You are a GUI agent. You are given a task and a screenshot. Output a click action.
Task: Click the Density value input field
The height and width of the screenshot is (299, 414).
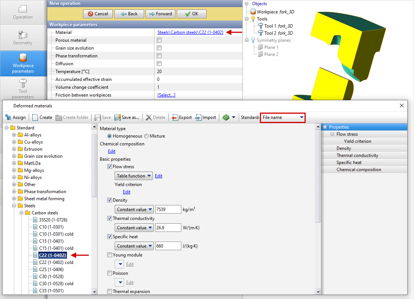click(168, 210)
